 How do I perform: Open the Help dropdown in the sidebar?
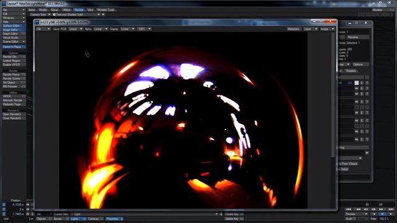click(14, 22)
